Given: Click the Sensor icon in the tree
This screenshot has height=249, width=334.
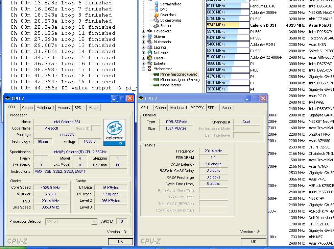Looking at the screenshot, I should click(156, 26).
